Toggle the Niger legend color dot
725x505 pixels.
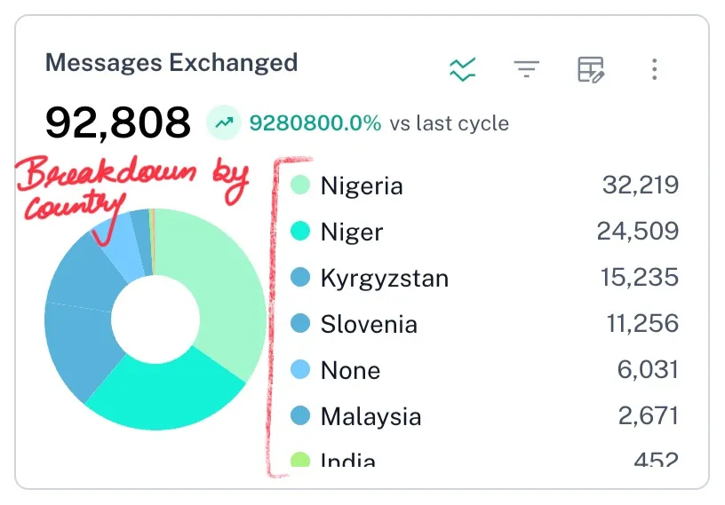[x=300, y=232]
